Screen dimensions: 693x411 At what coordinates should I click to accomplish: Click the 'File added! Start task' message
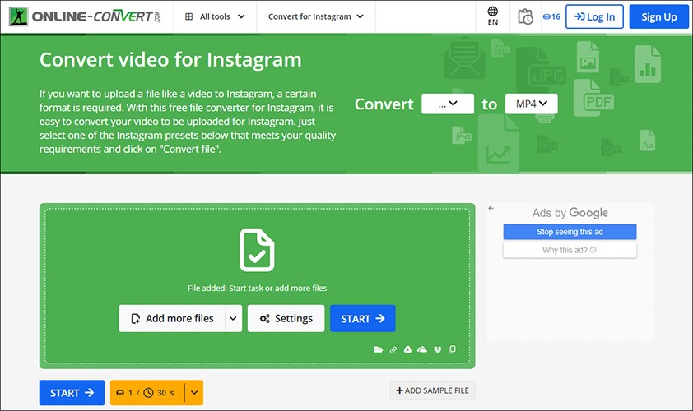click(x=258, y=289)
